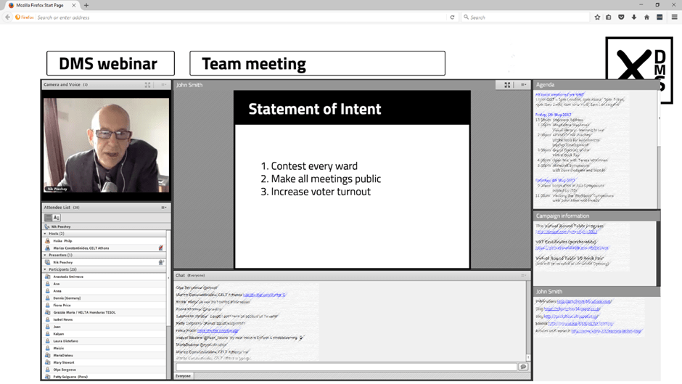Screen dimensions: 682x384
Task: Maximize the Camera and Voice pod
Action: 147,85
